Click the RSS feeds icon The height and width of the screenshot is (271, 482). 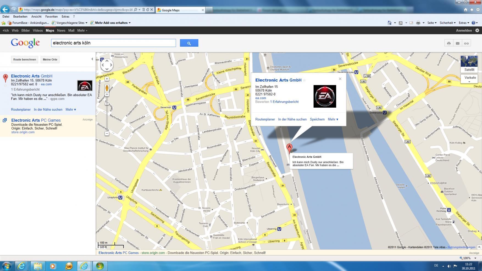pyautogui.click(x=401, y=23)
